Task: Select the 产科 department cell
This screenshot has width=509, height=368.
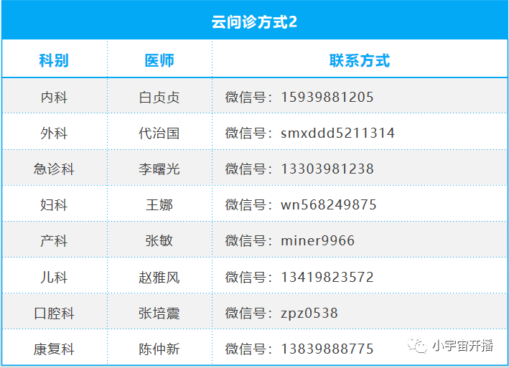Action: tap(54, 241)
